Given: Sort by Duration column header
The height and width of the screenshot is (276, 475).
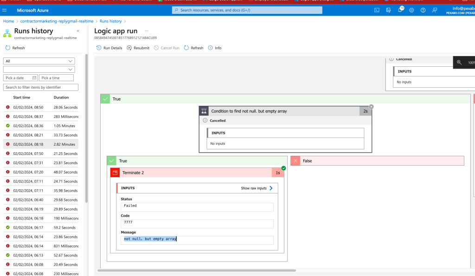Looking at the screenshot, I should coord(61,97).
